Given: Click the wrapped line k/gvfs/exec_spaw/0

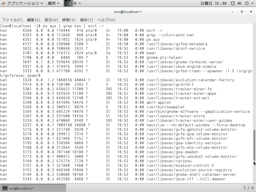Looking at the screenshot, I should [20, 75].
